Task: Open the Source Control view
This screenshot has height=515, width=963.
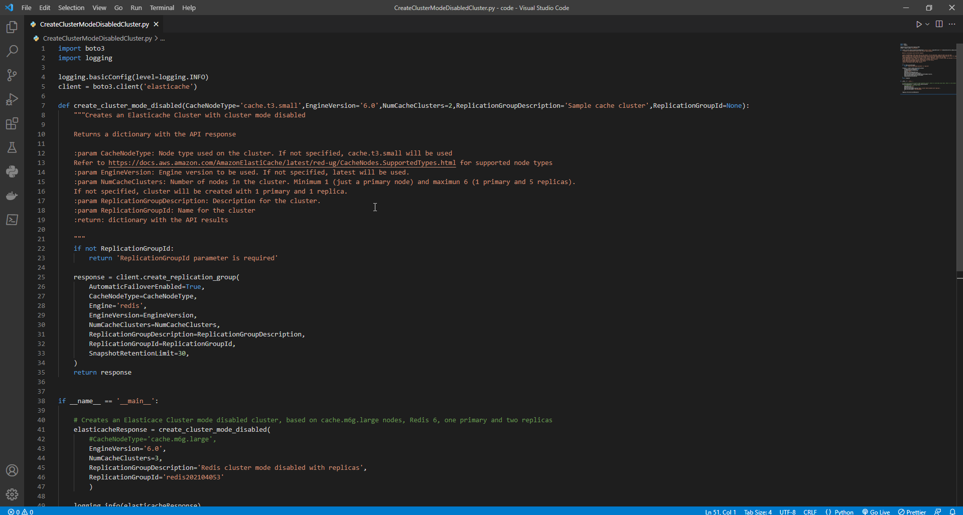Action: [x=12, y=75]
